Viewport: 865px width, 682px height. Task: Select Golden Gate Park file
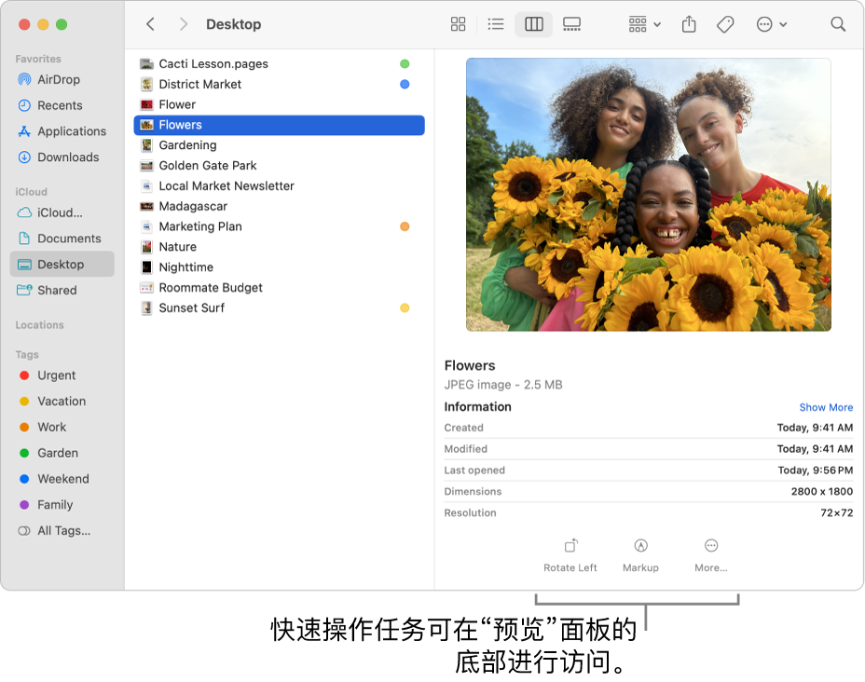[x=279, y=166]
